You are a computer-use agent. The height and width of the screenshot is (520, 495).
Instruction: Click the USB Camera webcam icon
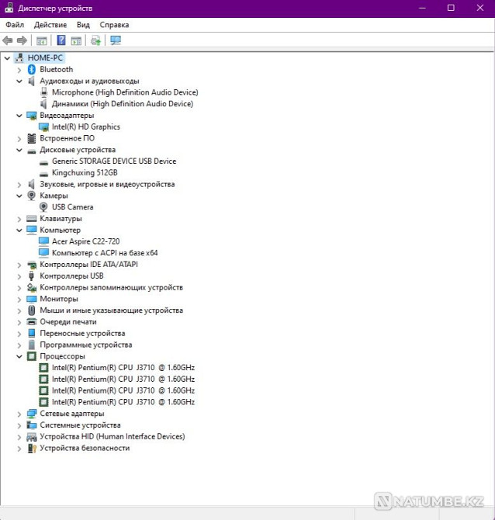(x=43, y=207)
